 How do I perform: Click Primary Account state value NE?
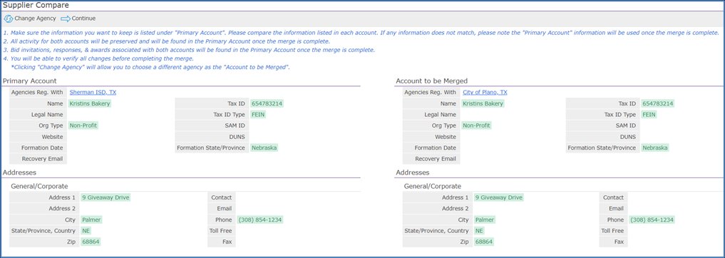pyautogui.click(x=86, y=231)
